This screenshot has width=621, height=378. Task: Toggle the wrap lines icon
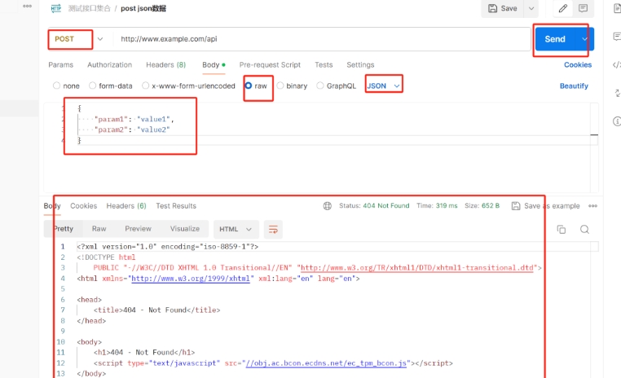coord(273,230)
